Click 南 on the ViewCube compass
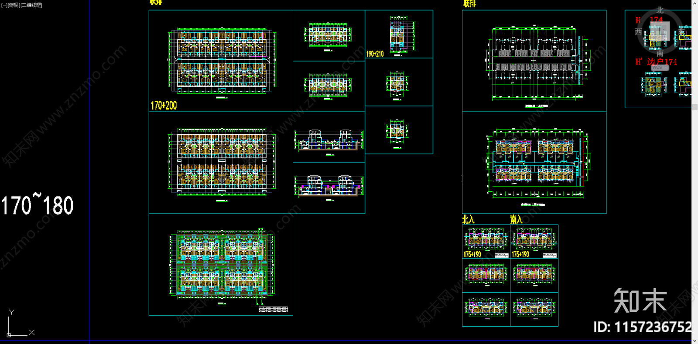Image resolution: width=698 pixels, height=344 pixels. coord(660,53)
